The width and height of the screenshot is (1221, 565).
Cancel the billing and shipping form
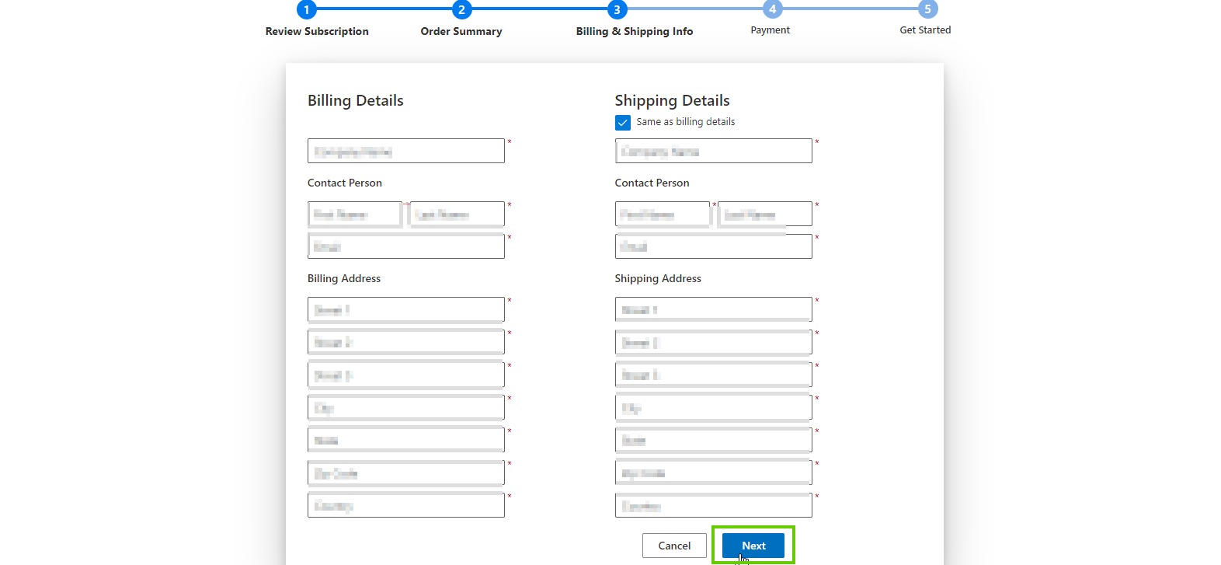(674, 546)
